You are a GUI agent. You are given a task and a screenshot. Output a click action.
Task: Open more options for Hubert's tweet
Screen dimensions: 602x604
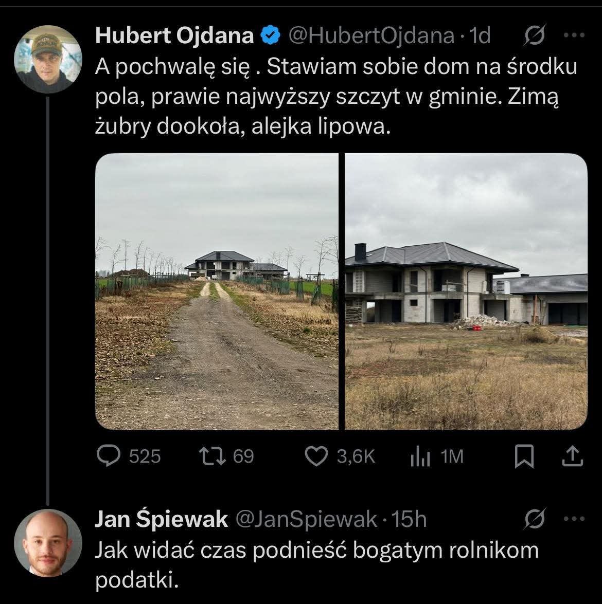(x=574, y=36)
